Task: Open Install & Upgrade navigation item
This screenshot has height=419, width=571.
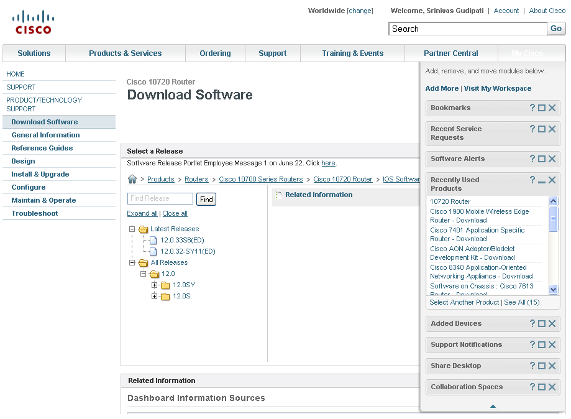Action: [x=40, y=174]
